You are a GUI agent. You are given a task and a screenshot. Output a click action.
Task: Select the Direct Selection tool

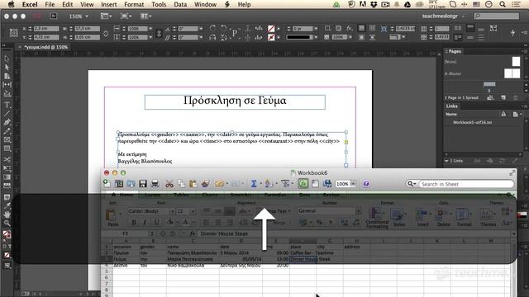[7, 67]
